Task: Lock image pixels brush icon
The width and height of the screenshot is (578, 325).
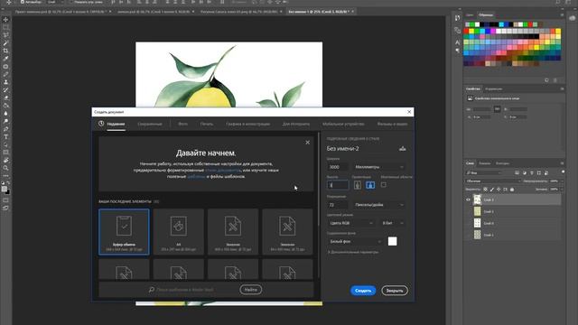Action: [x=491, y=190]
